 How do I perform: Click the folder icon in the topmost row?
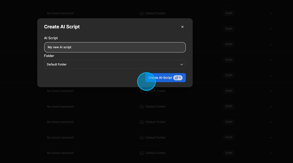pyautogui.click(x=142, y=13)
